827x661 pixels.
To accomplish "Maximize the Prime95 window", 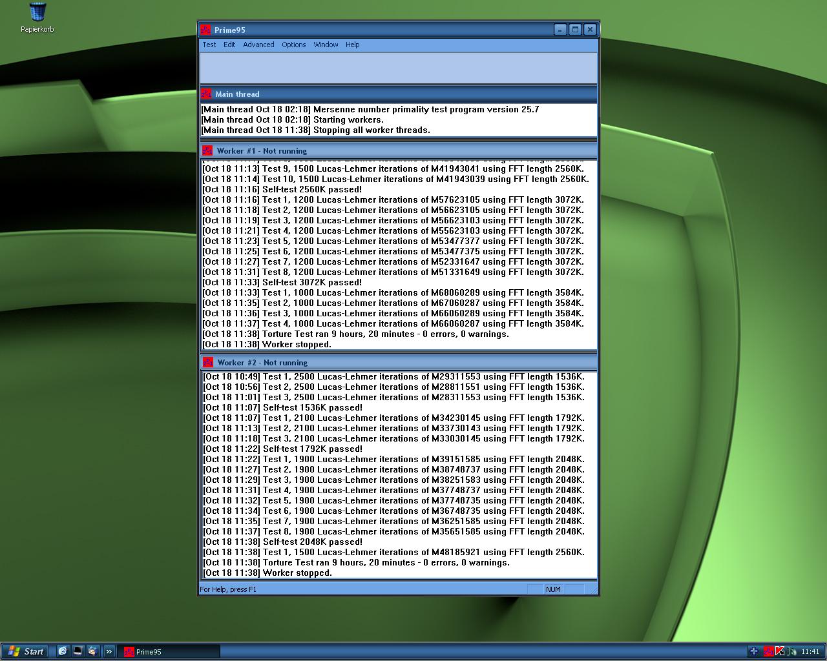I will [x=575, y=30].
